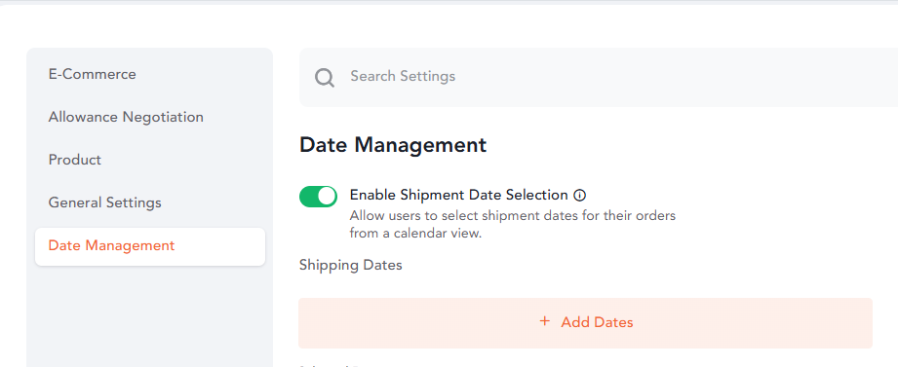
Task: Click the info icon beside Shipment Date Selection
Action: (579, 196)
